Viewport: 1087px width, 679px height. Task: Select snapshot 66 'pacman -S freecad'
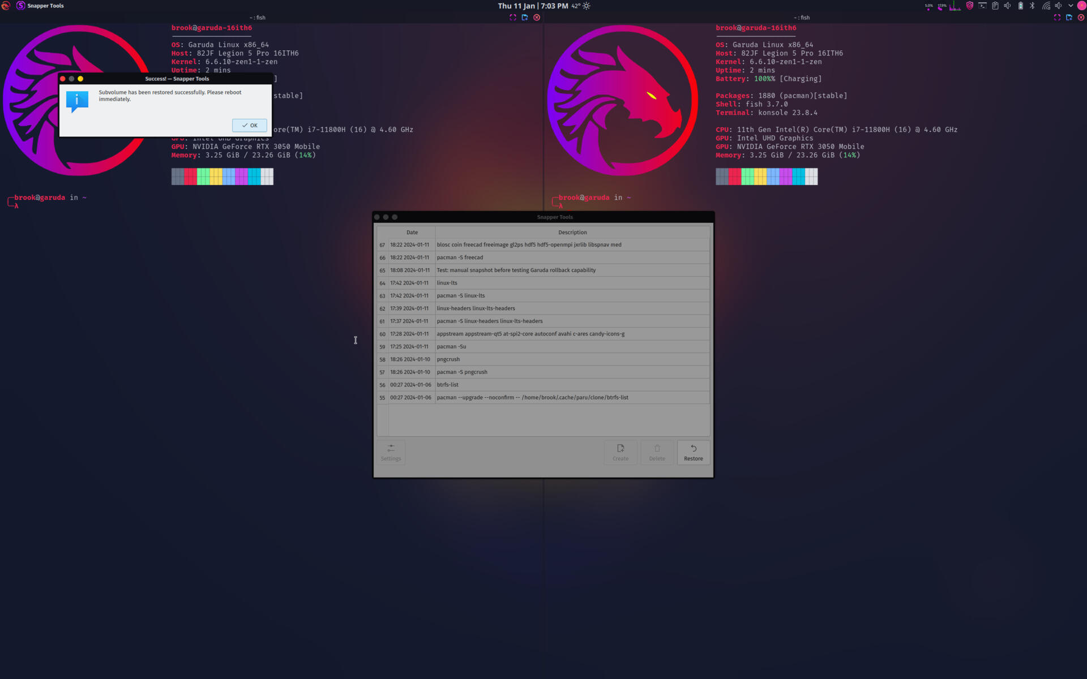pyautogui.click(x=543, y=257)
